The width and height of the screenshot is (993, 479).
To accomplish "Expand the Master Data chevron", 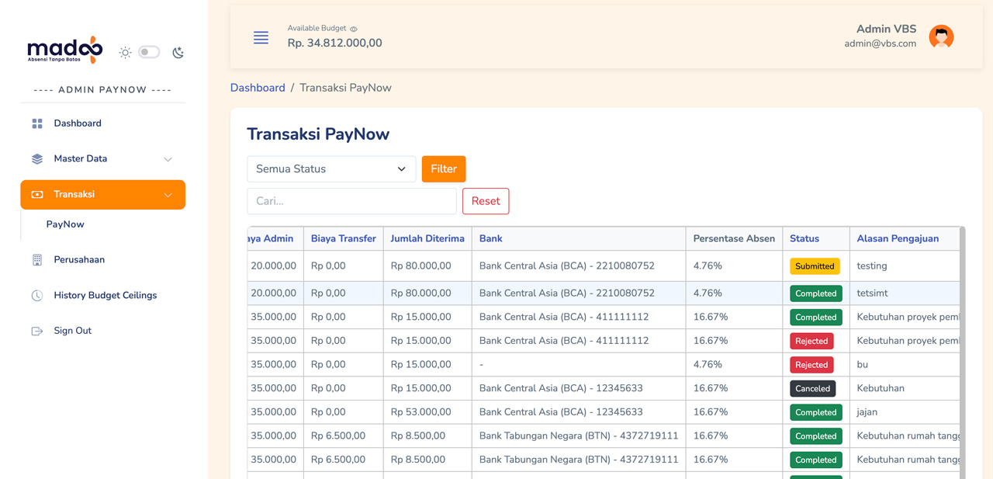I will [x=168, y=159].
